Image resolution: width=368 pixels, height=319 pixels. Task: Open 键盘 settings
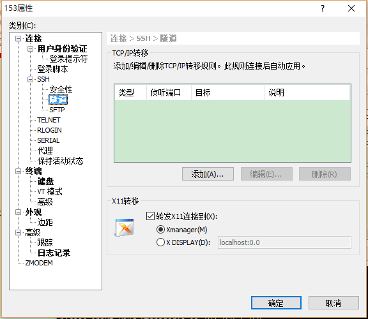[45, 181]
